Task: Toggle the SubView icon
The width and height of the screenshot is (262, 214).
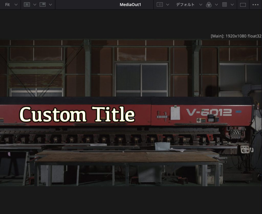Action: click(42, 5)
